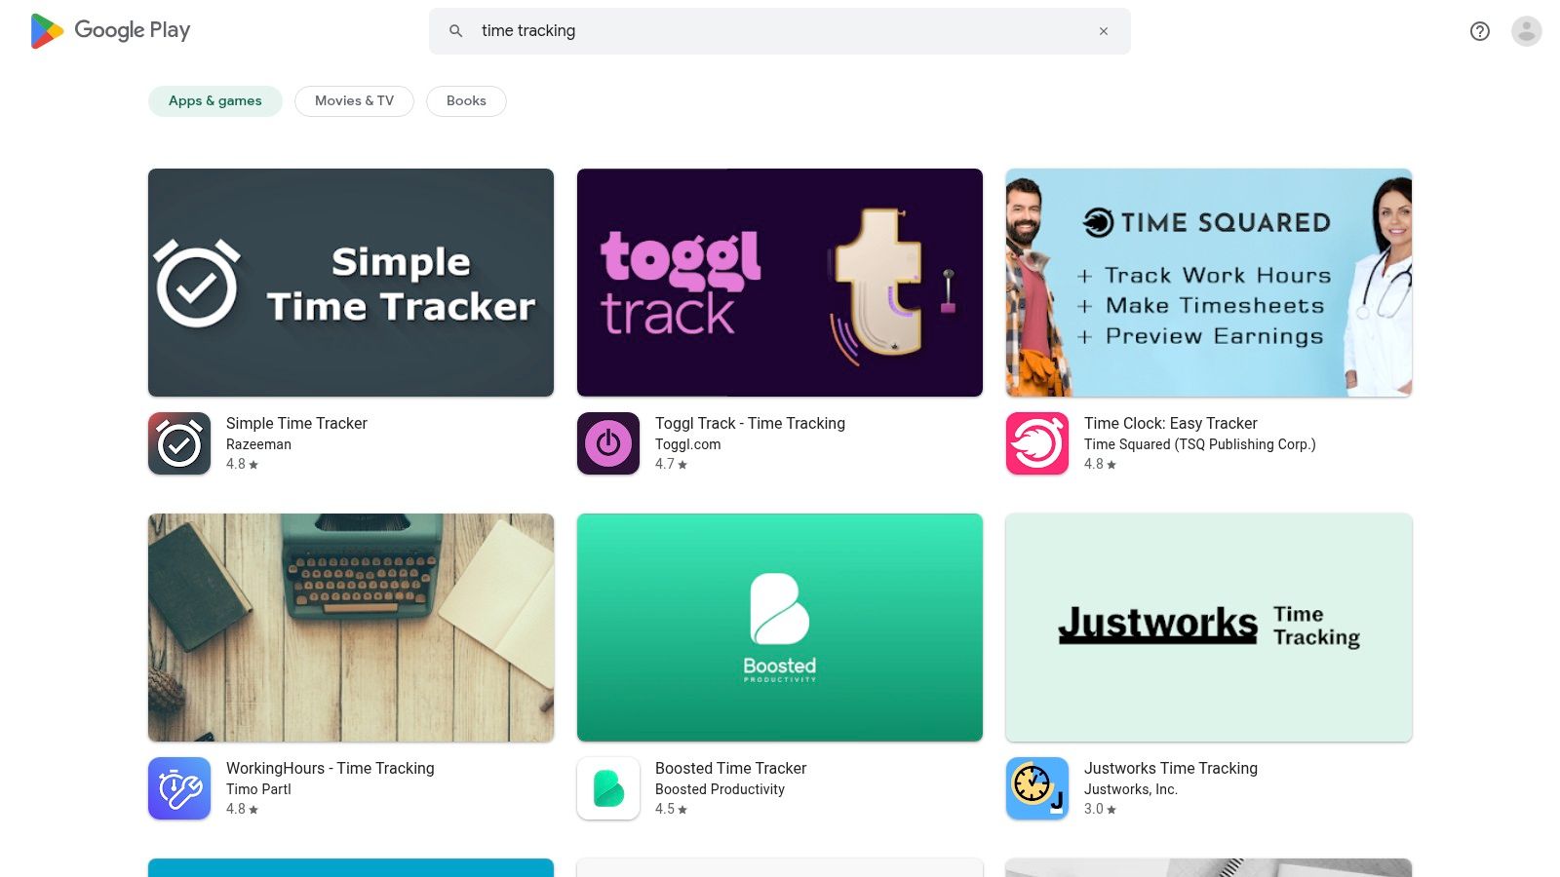Open the 'Time Clock: Easy Tracker' title

pos(1170,423)
